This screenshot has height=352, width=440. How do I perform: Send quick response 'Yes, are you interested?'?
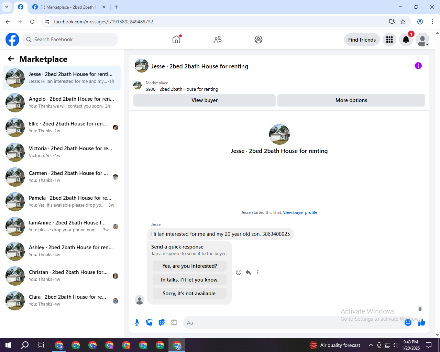click(x=190, y=266)
